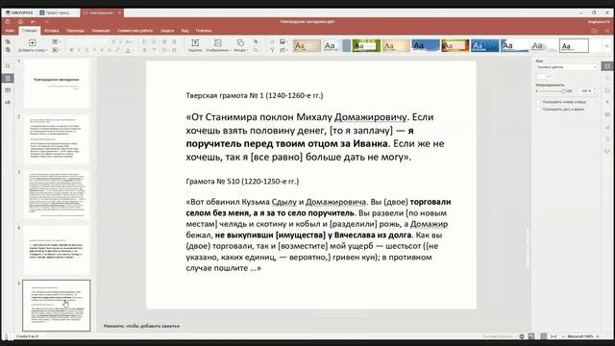Switch to the Проект document tab
Viewport: 615px width, 346px height.
(58, 12)
